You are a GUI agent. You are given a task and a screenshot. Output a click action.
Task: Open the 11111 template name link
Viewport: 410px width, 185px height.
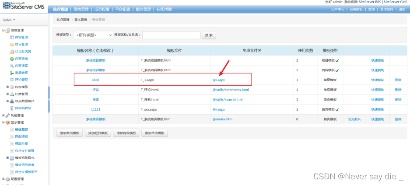[96, 109]
